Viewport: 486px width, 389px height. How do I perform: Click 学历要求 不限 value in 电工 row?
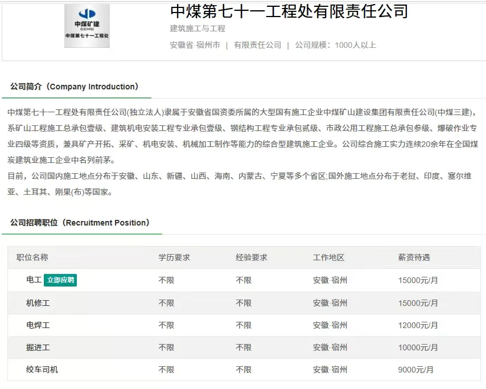pyautogui.click(x=166, y=280)
